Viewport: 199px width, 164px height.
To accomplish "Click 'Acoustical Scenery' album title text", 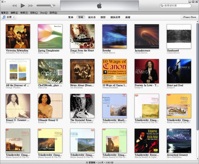I will (177, 155).
